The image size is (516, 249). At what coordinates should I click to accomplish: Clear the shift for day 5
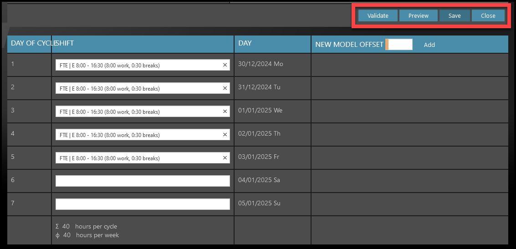225,158
